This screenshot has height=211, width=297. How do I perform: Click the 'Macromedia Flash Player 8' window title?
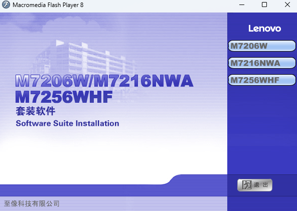point(48,5)
